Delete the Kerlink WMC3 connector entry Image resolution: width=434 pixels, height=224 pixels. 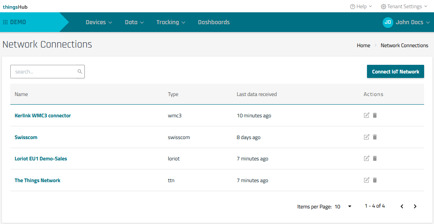pyautogui.click(x=375, y=115)
